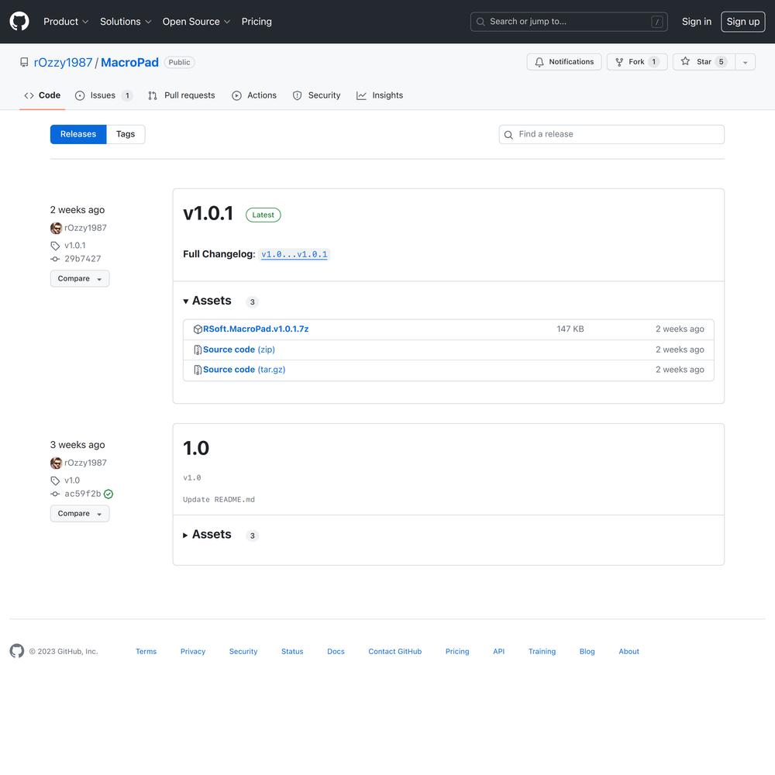Select the Releases toggle button

tap(78, 134)
